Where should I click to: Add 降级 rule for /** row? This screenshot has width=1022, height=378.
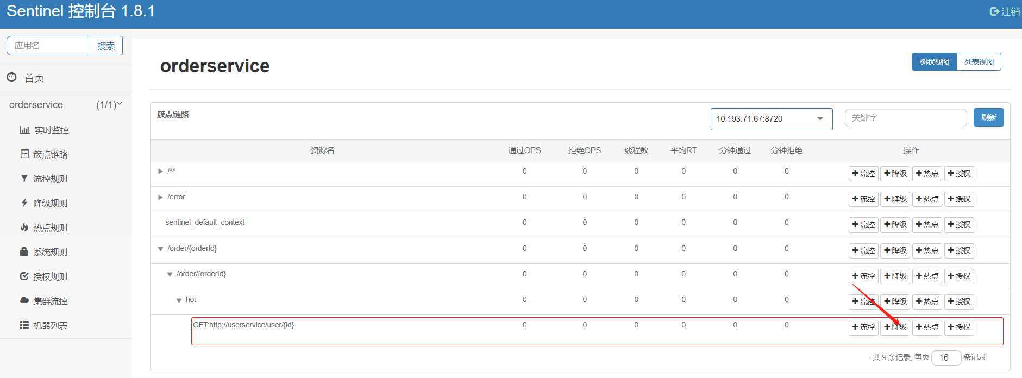895,173
